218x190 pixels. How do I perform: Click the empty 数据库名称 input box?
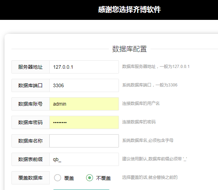click(x=84, y=141)
